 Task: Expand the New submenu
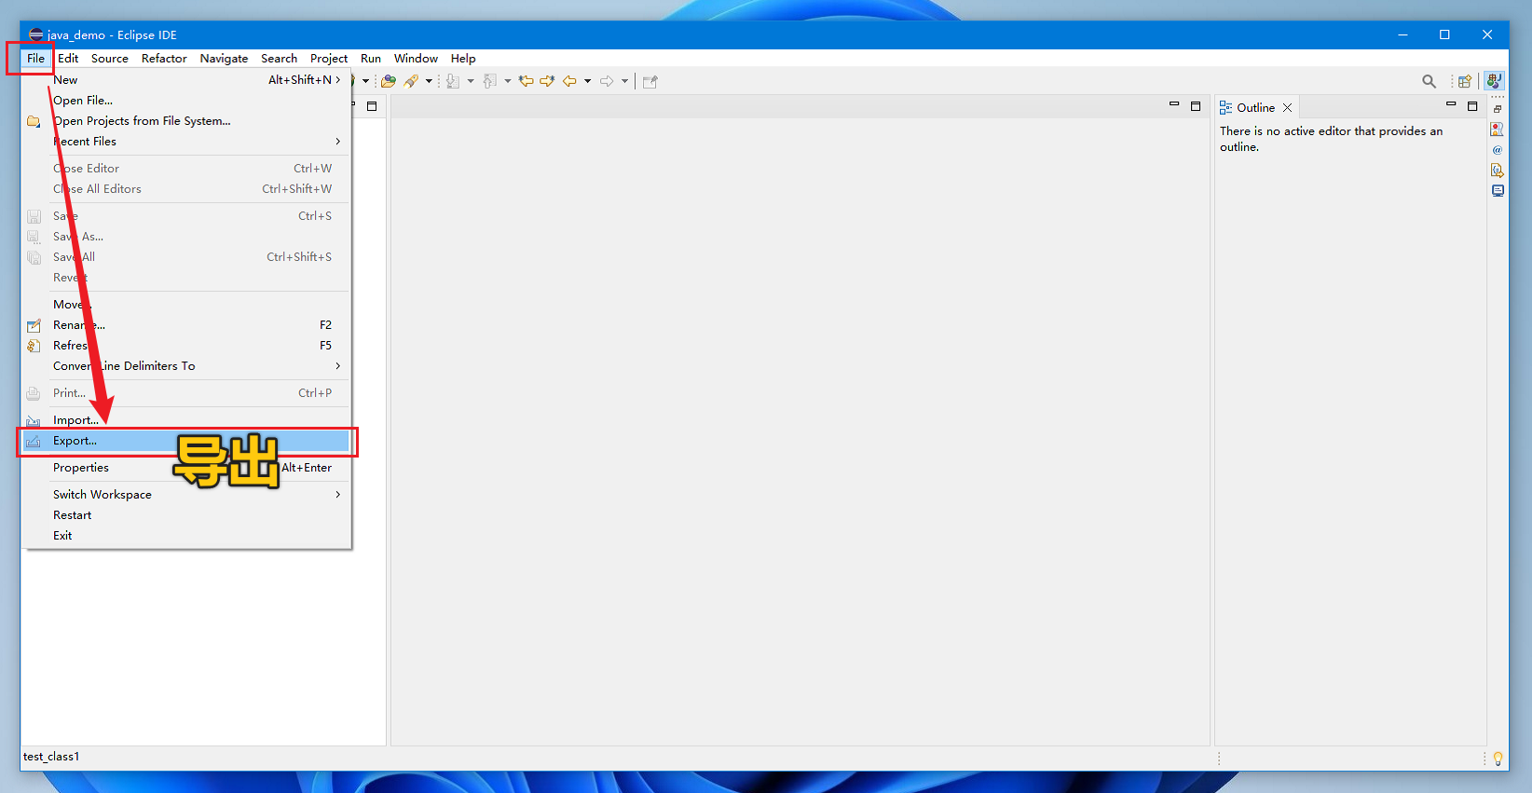337,80
